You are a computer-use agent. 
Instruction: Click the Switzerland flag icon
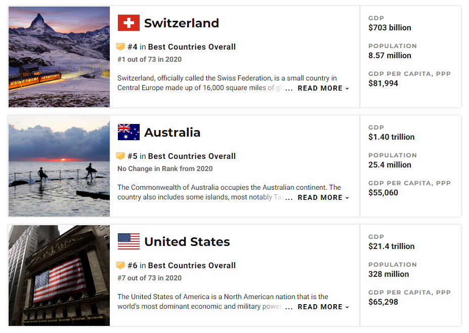coord(129,23)
